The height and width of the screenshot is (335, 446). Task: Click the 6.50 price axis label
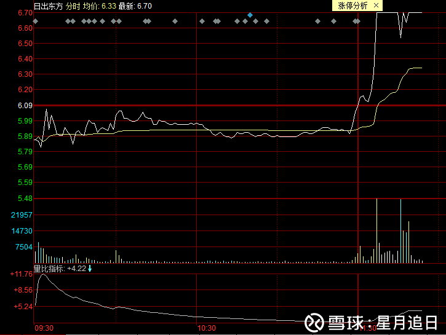25,44
